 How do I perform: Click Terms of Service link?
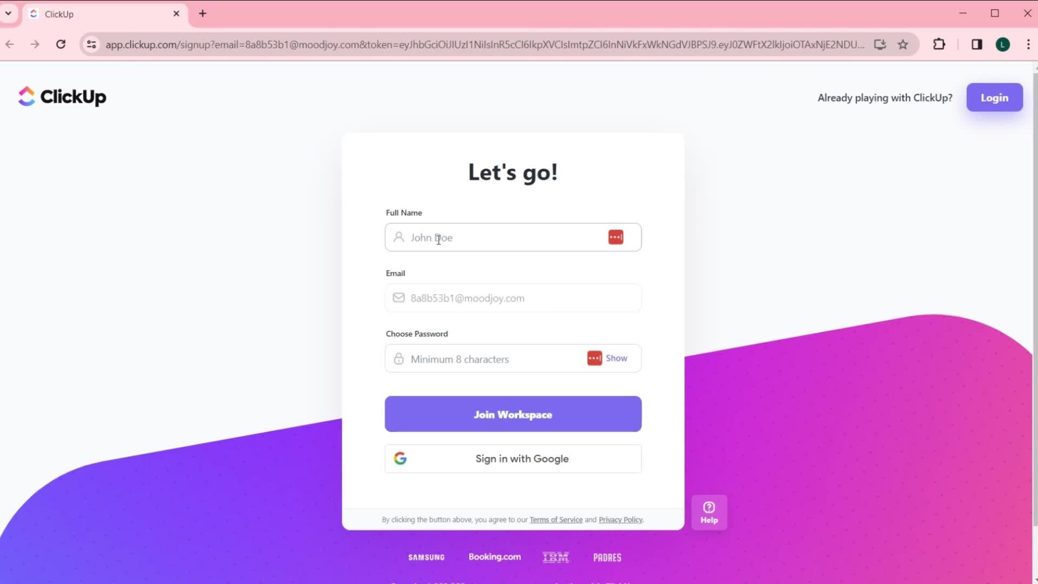pos(556,519)
